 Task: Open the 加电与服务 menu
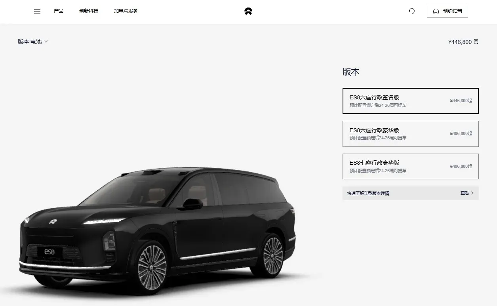[x=126, y=11]
